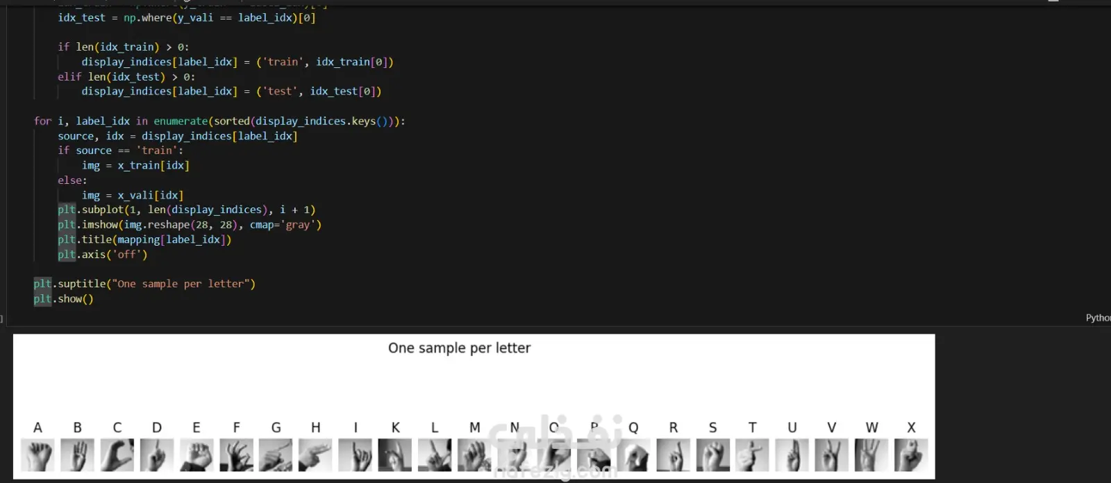Place cursor on 'img = x_vali[idx]' line
This screenshot has width=1111, height=483.
coord(132,196)
